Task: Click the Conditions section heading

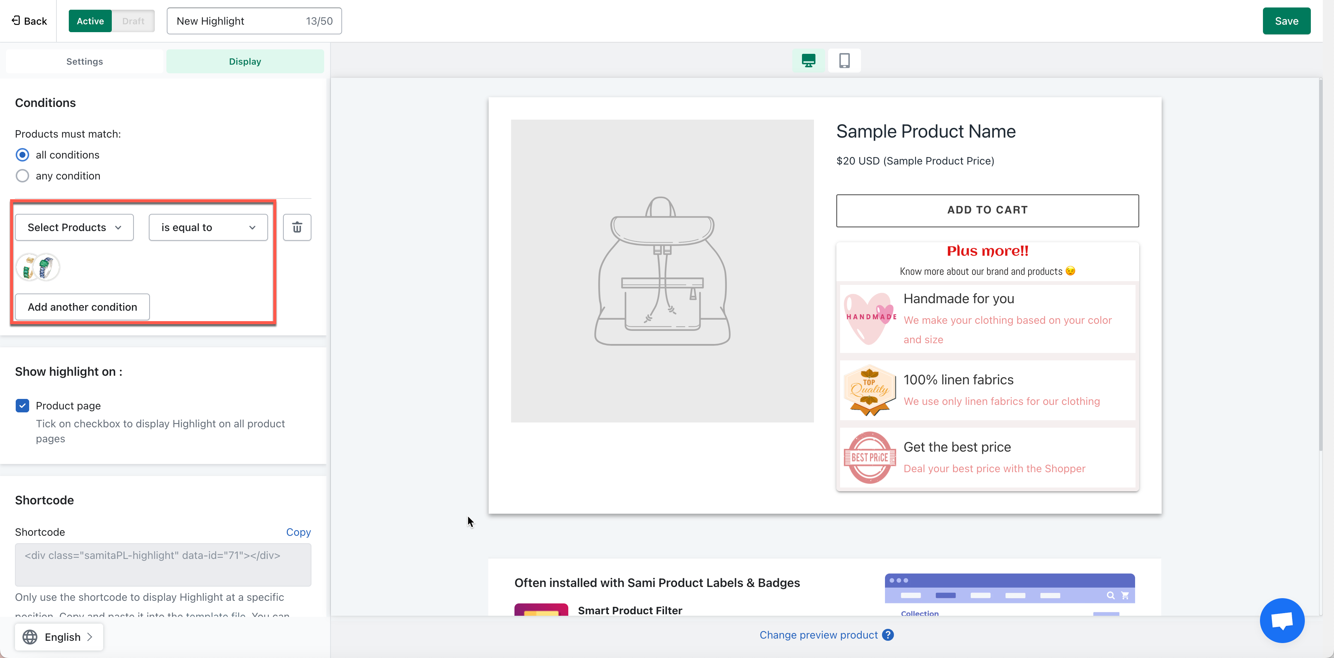Action: pyautogui.click(x=46, y=102)
